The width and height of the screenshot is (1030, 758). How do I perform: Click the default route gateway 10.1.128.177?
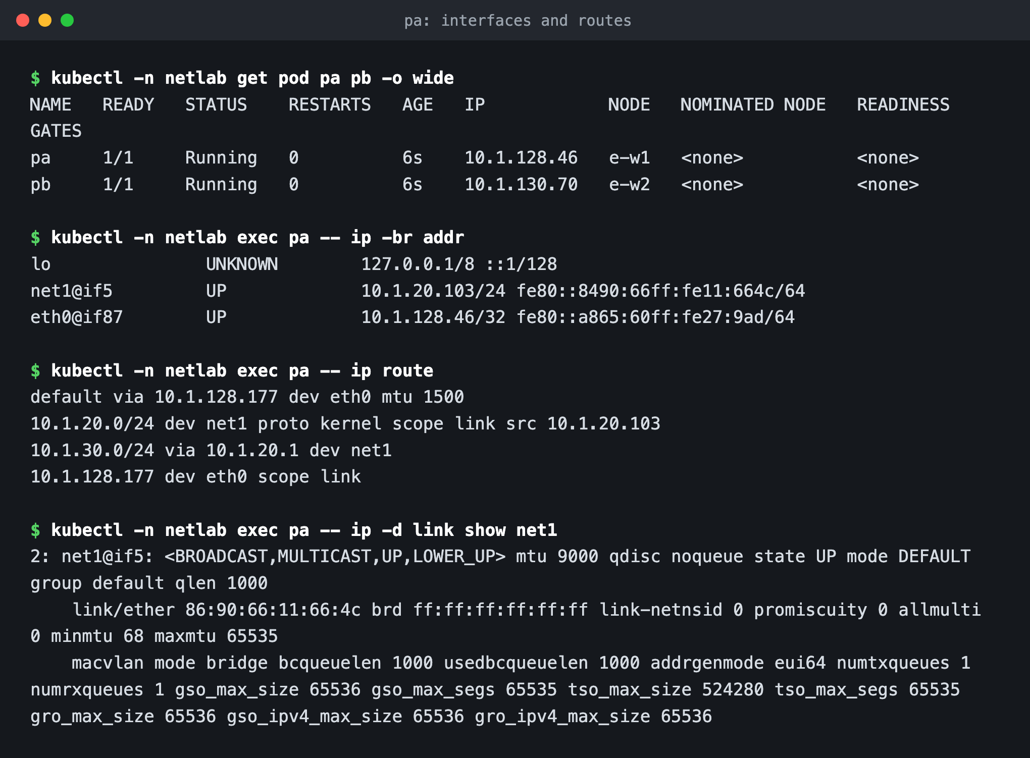click(216, 397)
